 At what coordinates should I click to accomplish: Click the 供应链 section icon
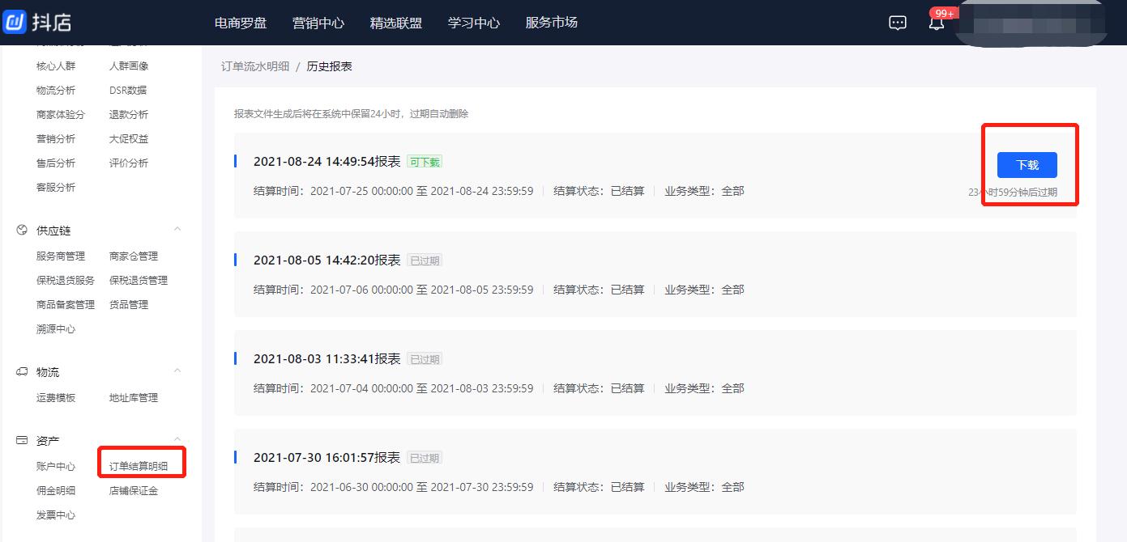click(22, 231)
